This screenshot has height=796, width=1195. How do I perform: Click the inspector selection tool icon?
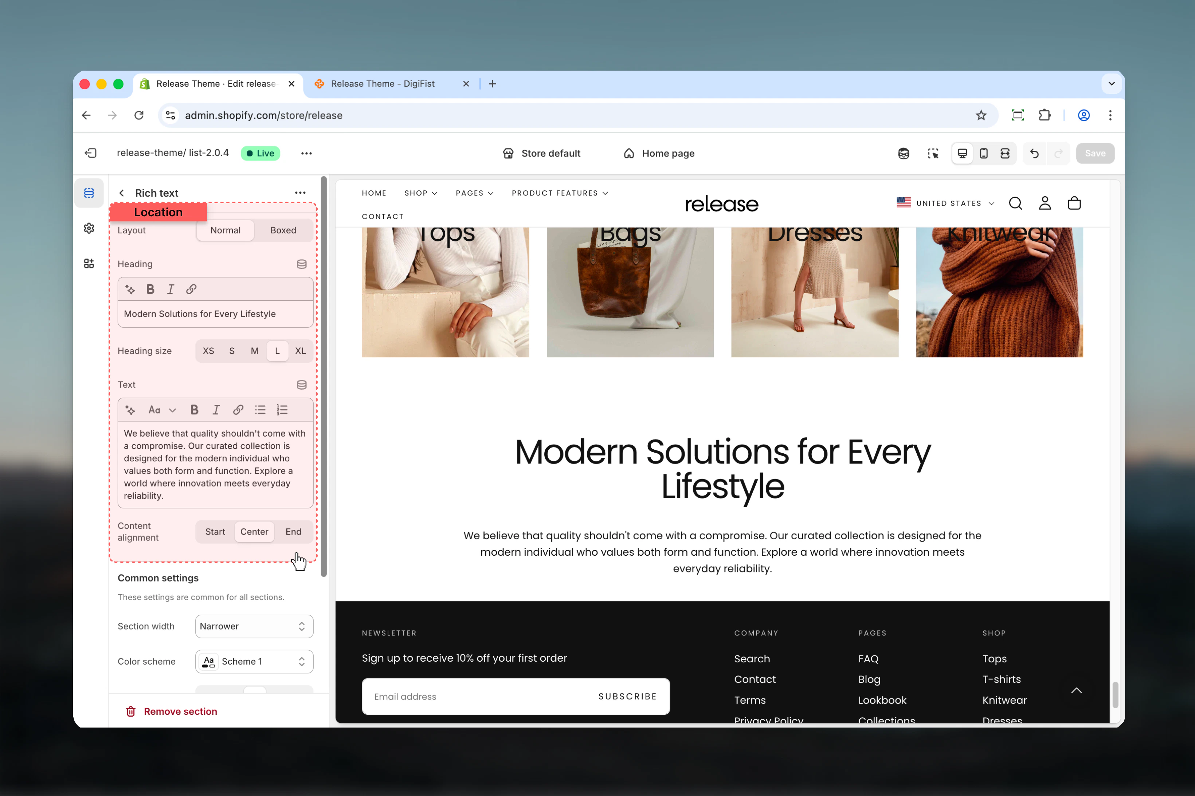[x=933, y=153]
